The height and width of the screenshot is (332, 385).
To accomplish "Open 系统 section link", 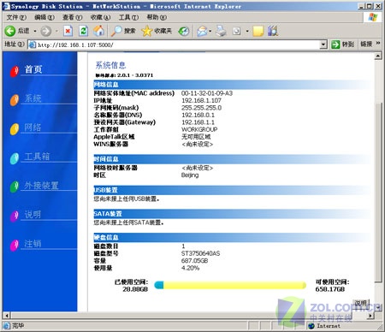I will 33,98.
